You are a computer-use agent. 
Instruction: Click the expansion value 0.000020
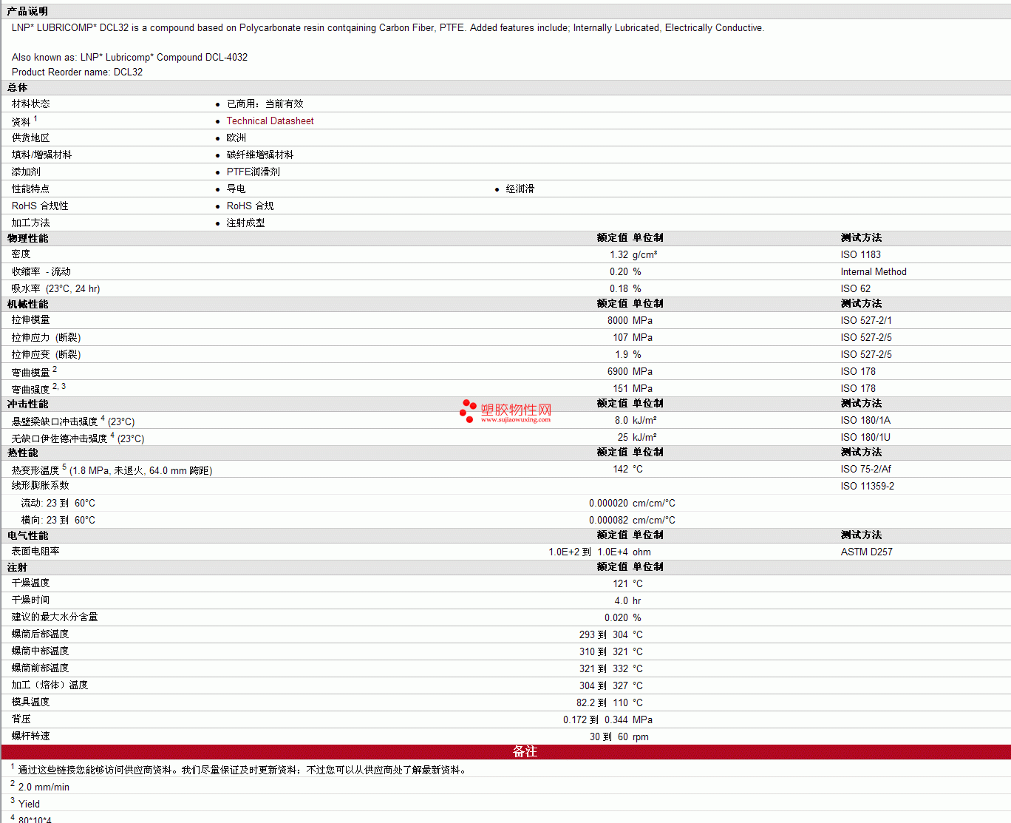click(x=609, y=503)
